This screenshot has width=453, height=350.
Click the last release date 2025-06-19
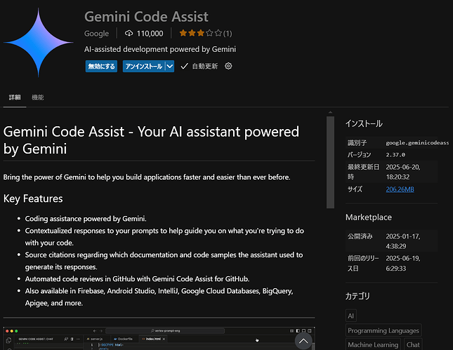(403, 264)
